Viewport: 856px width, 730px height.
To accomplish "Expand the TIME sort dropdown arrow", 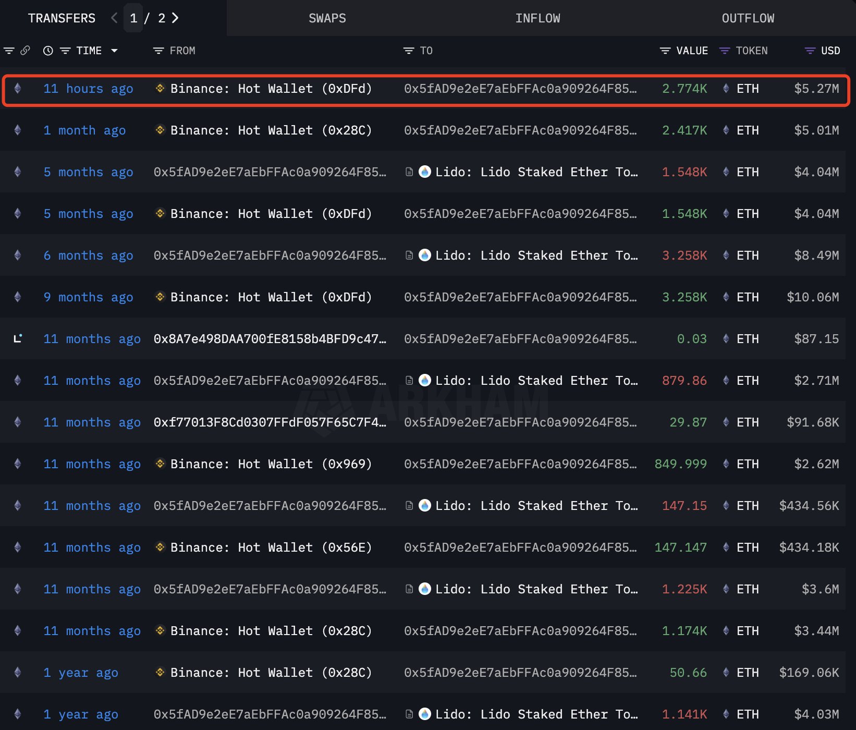I will (114, 51).
